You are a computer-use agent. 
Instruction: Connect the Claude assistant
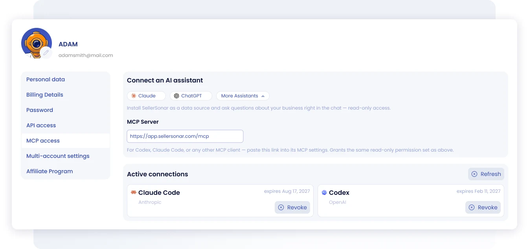click(146, 96)
